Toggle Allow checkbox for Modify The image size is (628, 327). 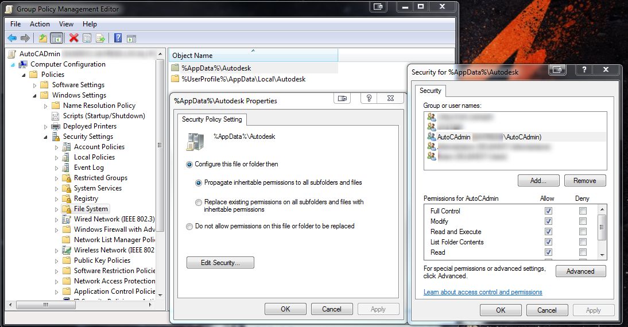coord(548,221)
